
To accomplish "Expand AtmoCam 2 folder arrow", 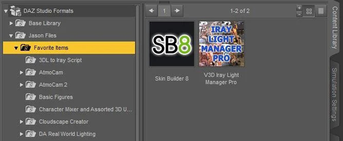I will 21,85.
